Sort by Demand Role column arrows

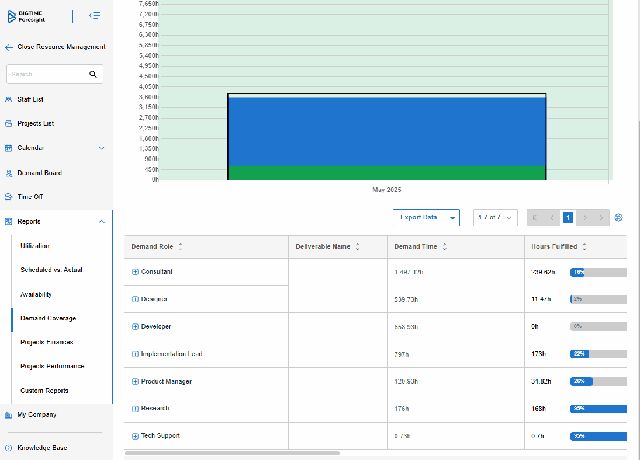[181, 246]
